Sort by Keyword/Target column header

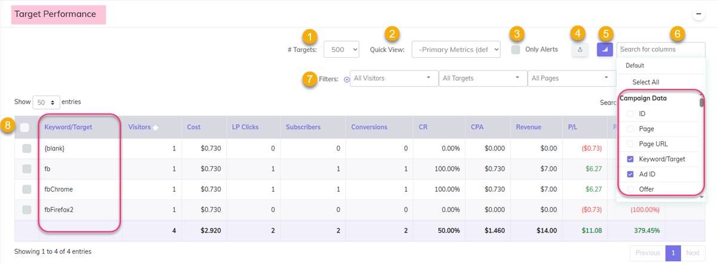[68, 127]
